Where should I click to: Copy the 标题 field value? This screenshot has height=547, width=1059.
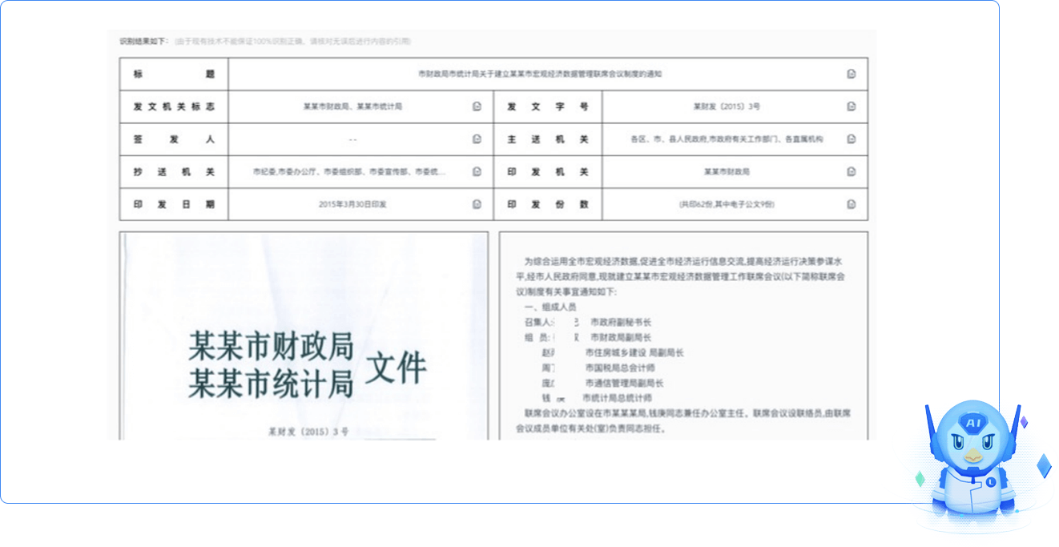click(x=851, y=74)
